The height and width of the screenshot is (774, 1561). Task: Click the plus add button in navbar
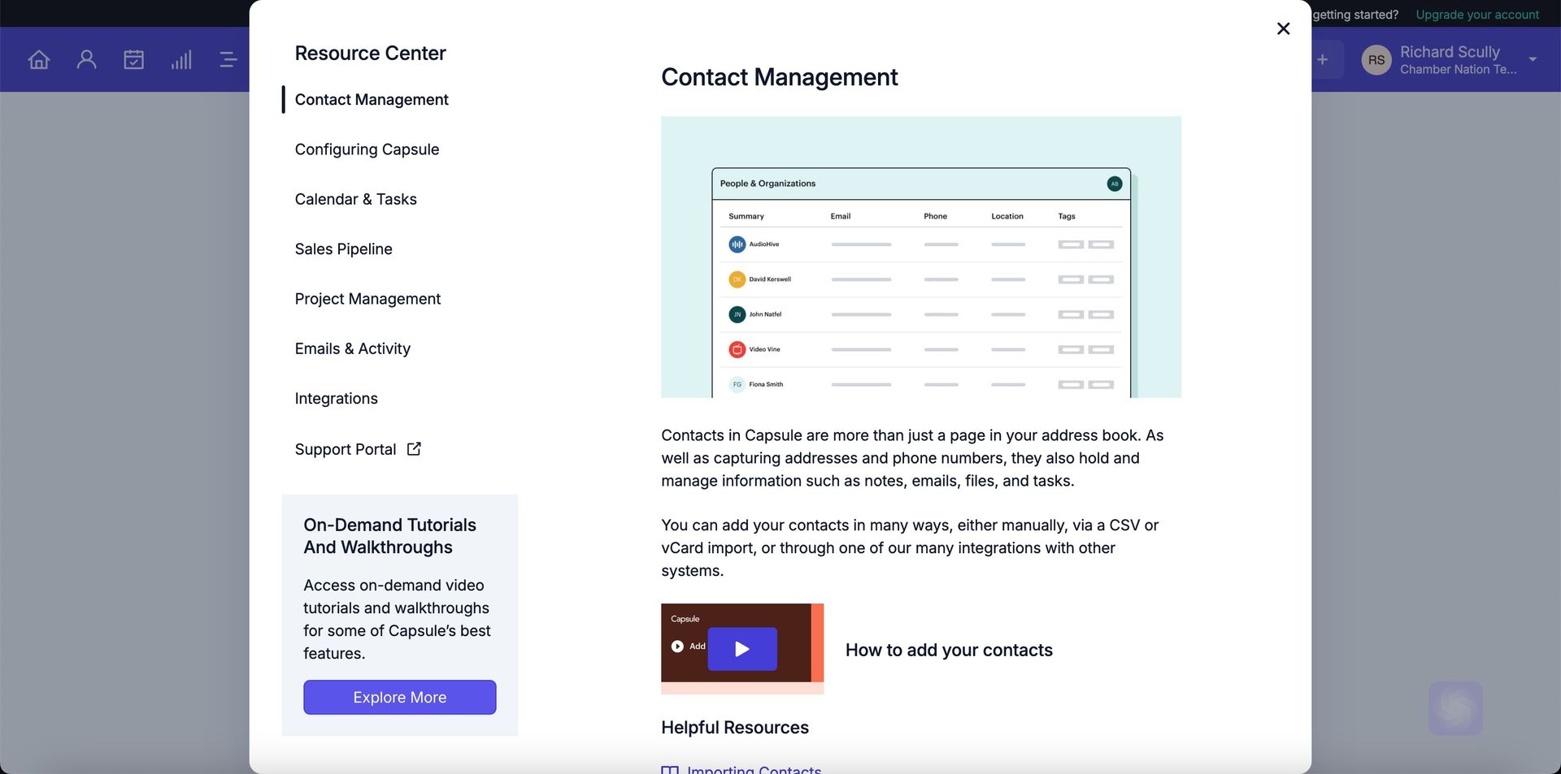1323,59
